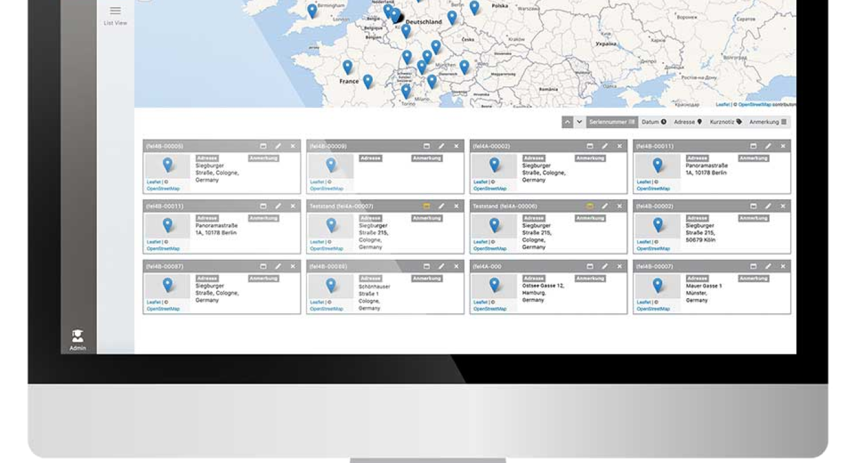856x463 pixels.
Task: Sort cards by Seriennummer
Action: point(611,122)
